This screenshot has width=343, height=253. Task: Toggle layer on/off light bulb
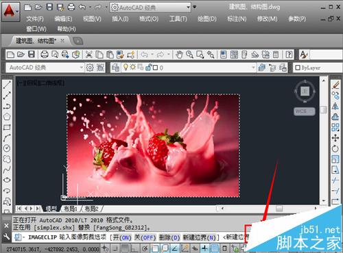click(x=126, y=68)
